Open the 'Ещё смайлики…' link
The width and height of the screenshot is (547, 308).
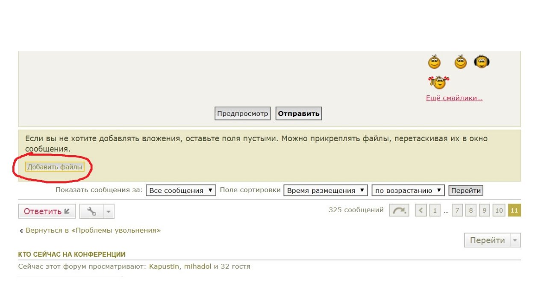454,98
